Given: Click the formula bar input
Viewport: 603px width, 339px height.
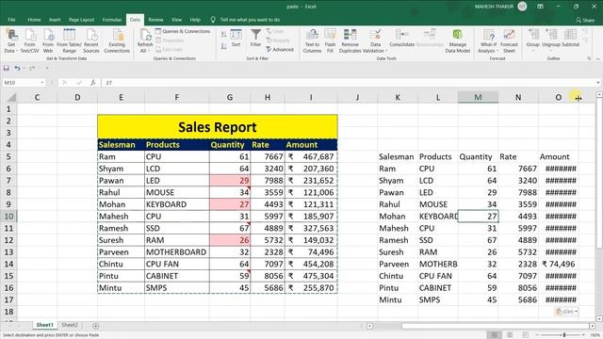Looking at the screenshot, I should pyautogui.click(x=348, y=83).
